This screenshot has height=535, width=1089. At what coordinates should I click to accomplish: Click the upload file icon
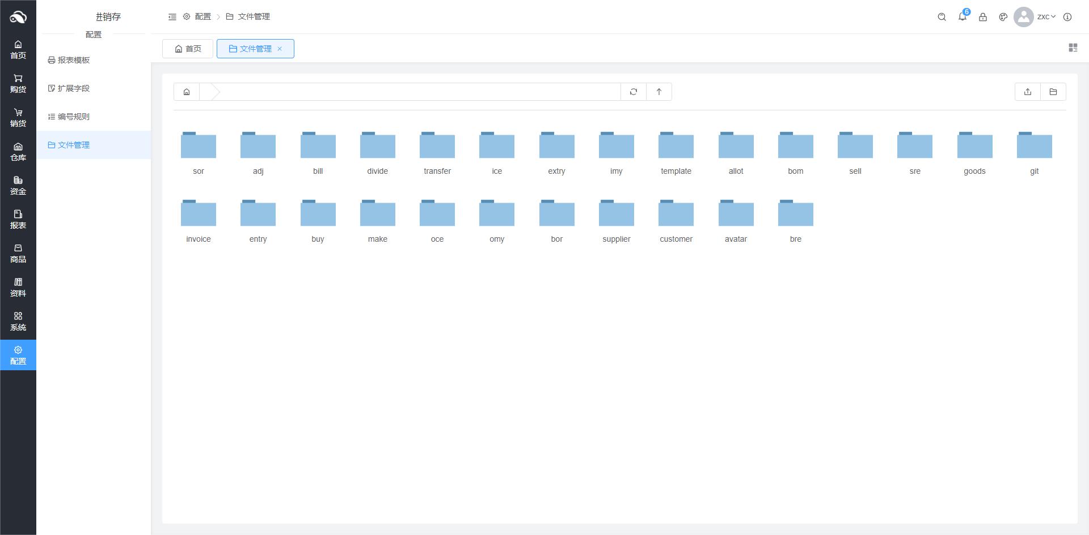[x=1027, y=92]
